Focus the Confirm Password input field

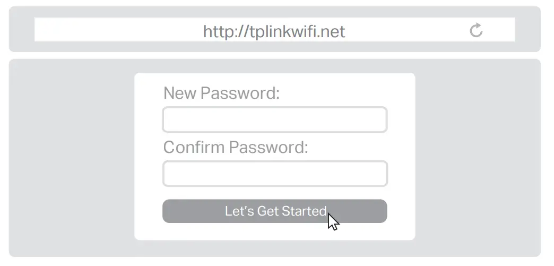pyautogui.click(x=274, y=174)
